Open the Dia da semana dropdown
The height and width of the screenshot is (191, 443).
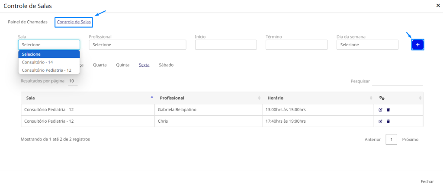[367, 45]
